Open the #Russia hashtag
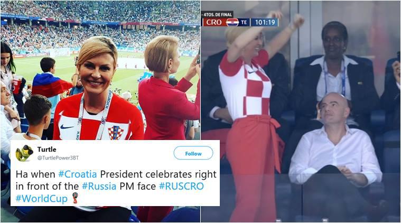The image size is (401, 223). 99,186
